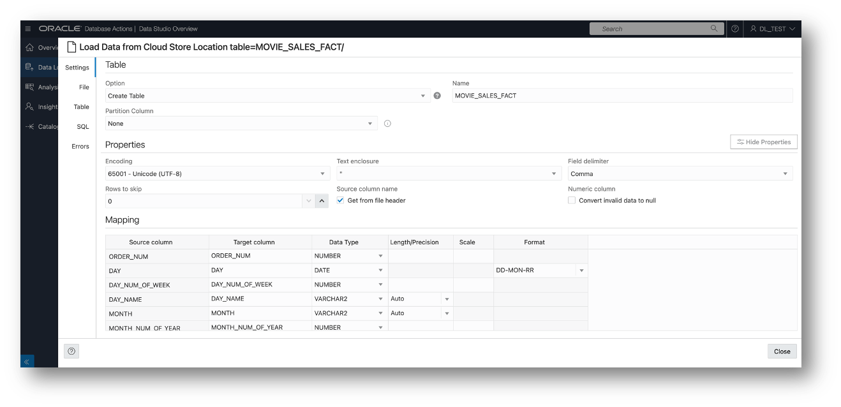Click Scale column header
Image resolution: width=841 pixels, height=407 pixels.
[473, 242]
